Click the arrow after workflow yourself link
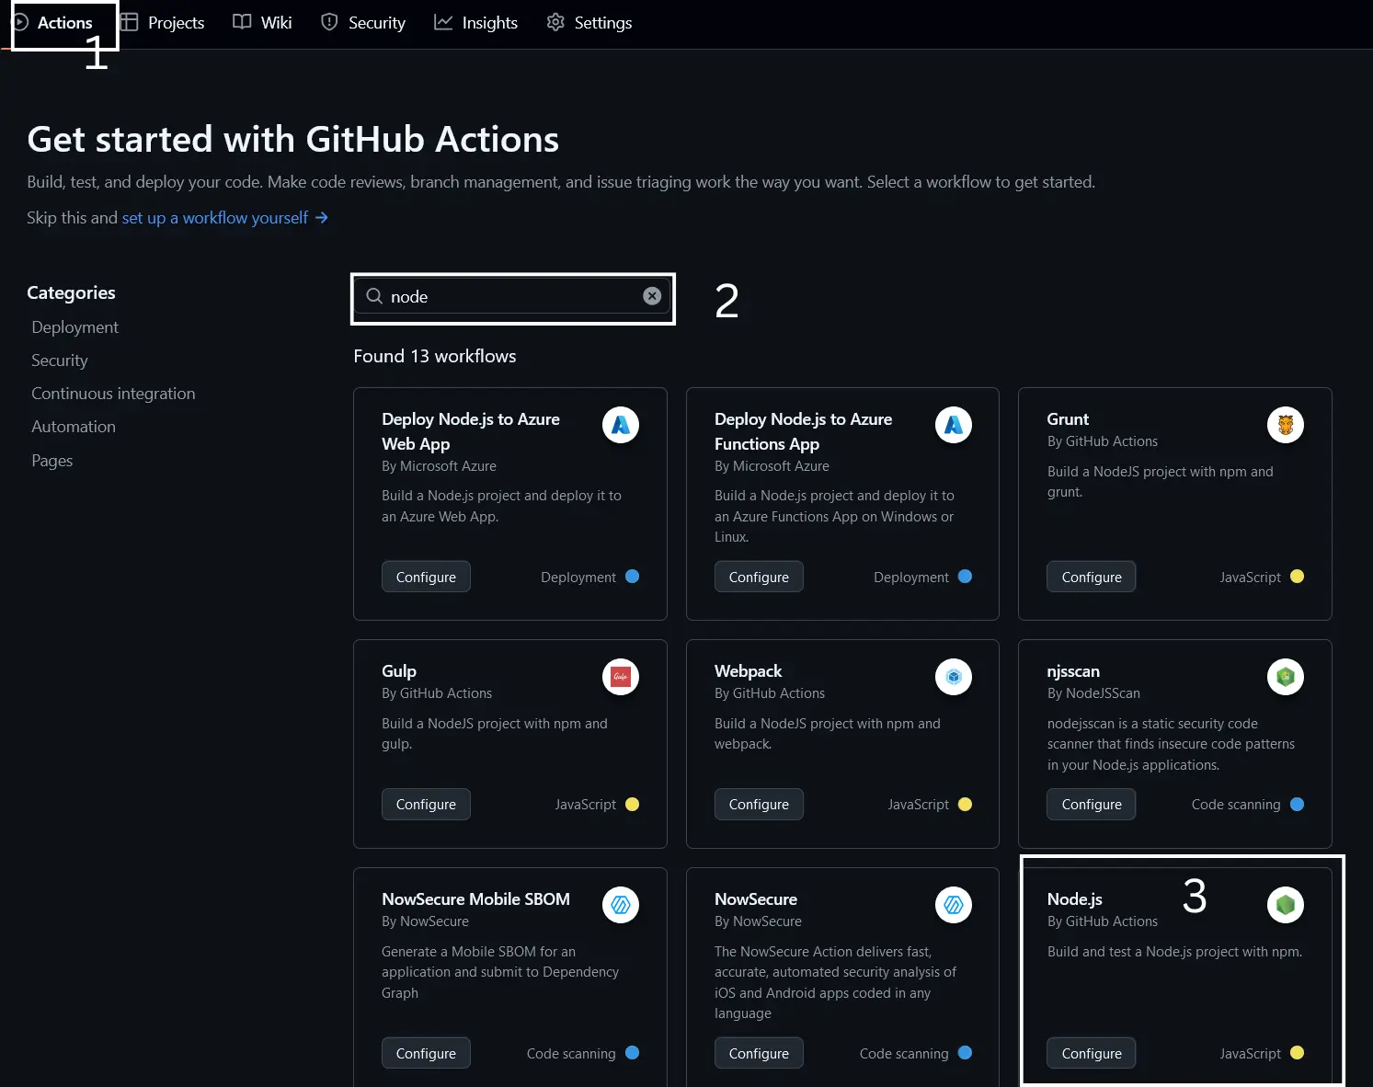Image resolution: width=1373 pixels, height=1087 pixels. [321, 218]
